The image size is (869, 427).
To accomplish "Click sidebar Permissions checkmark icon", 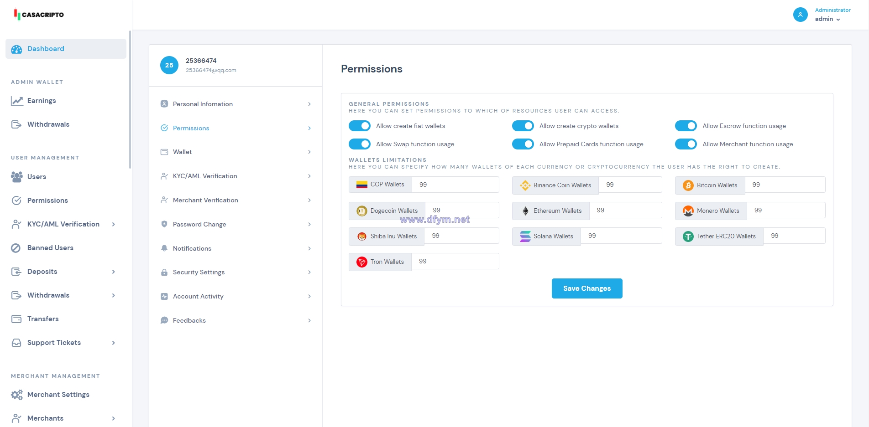I will click(x=16, y=201).
